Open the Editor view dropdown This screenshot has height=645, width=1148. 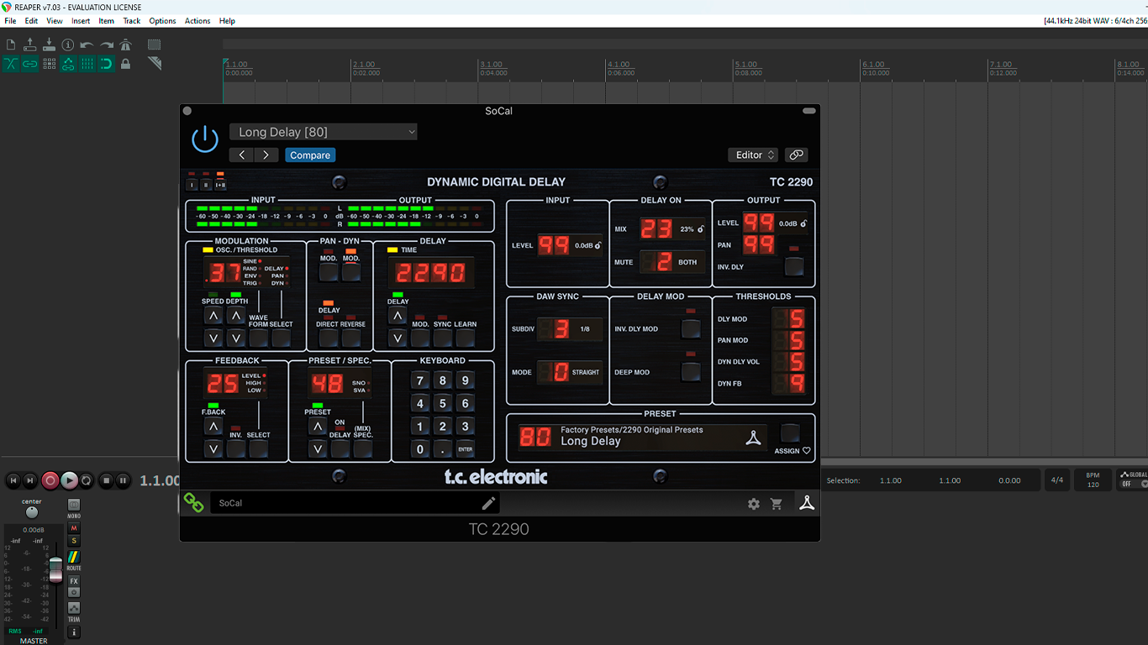pyautogui.click(x=752, y=155)
